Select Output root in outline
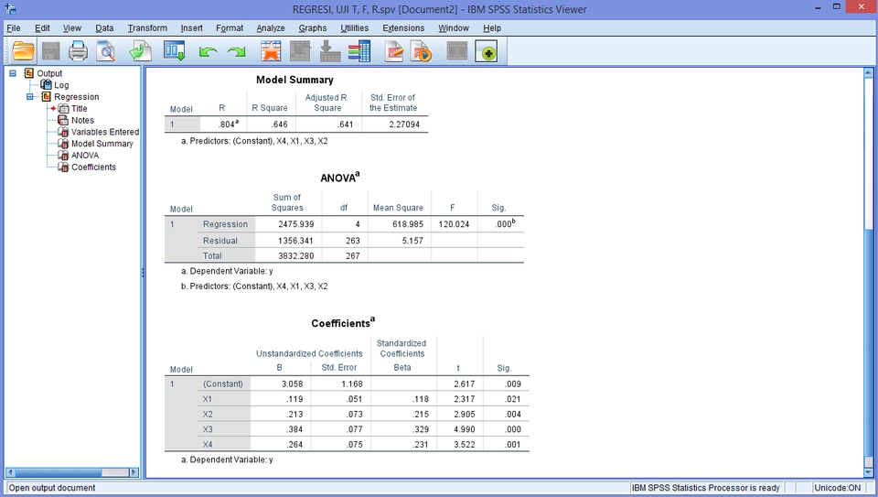 [x=49, y=73]
